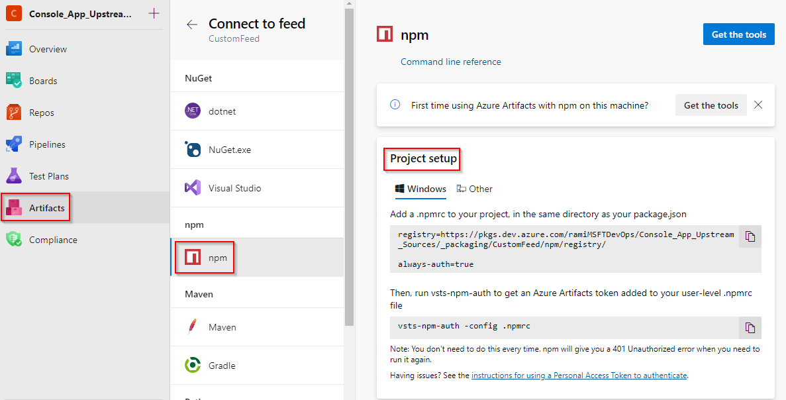Open Personal Access Token authentication instructions
This screenshot has height=400, width=786.
pos(579,375)
